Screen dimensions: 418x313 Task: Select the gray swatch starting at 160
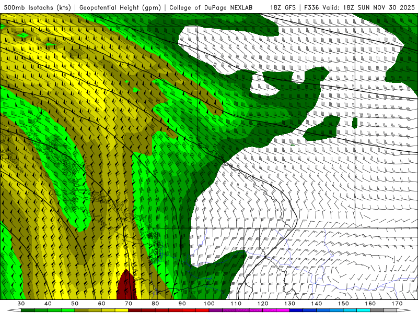(377, 310)
